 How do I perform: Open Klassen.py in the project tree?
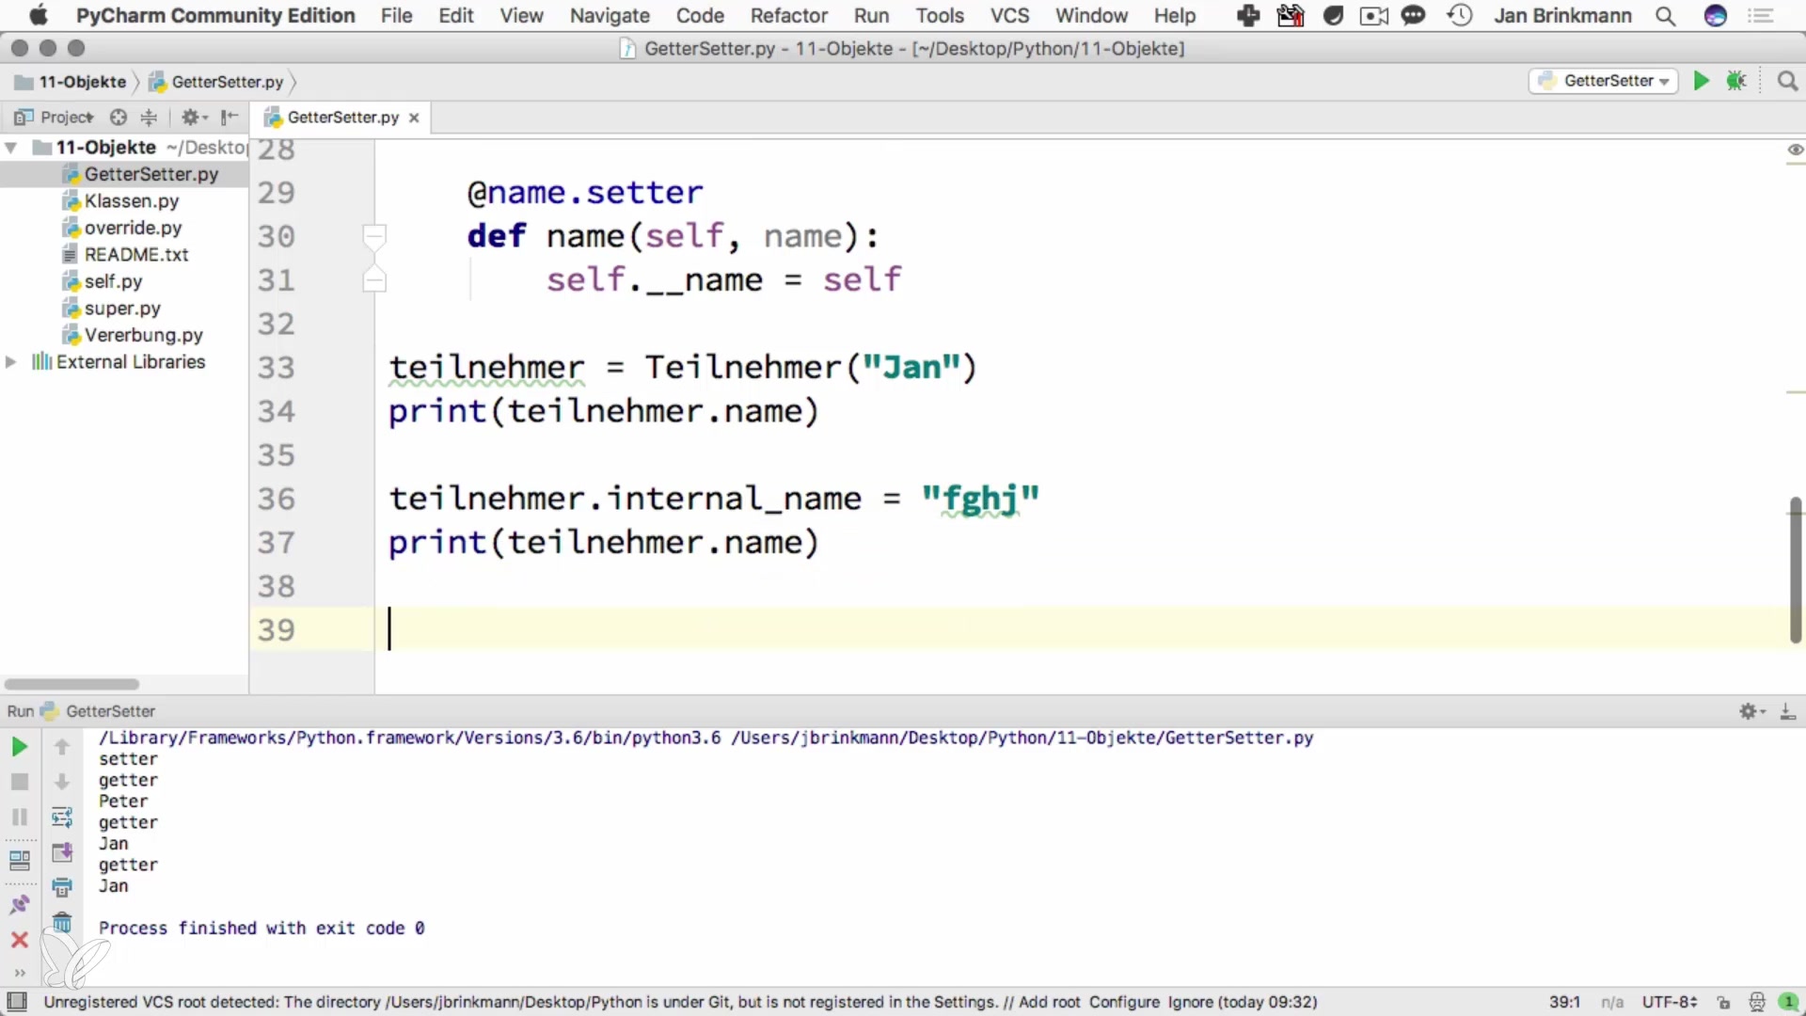pos(131,201)
